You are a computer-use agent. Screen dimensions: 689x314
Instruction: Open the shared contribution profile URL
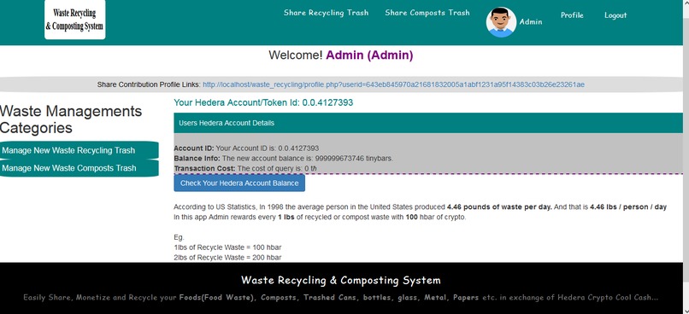tap(393, 84)
